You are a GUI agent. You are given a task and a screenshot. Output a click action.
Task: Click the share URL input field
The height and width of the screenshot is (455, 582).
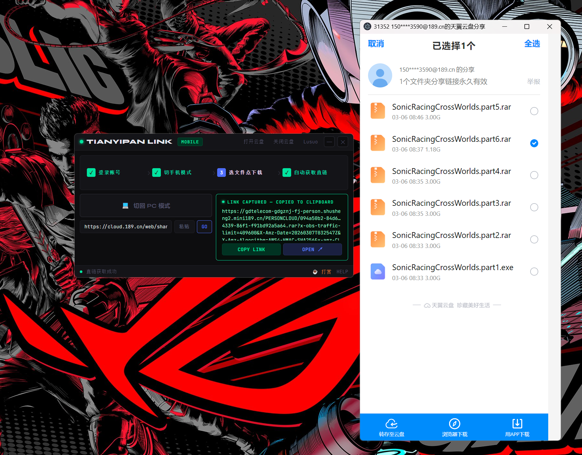pos(126,227)
